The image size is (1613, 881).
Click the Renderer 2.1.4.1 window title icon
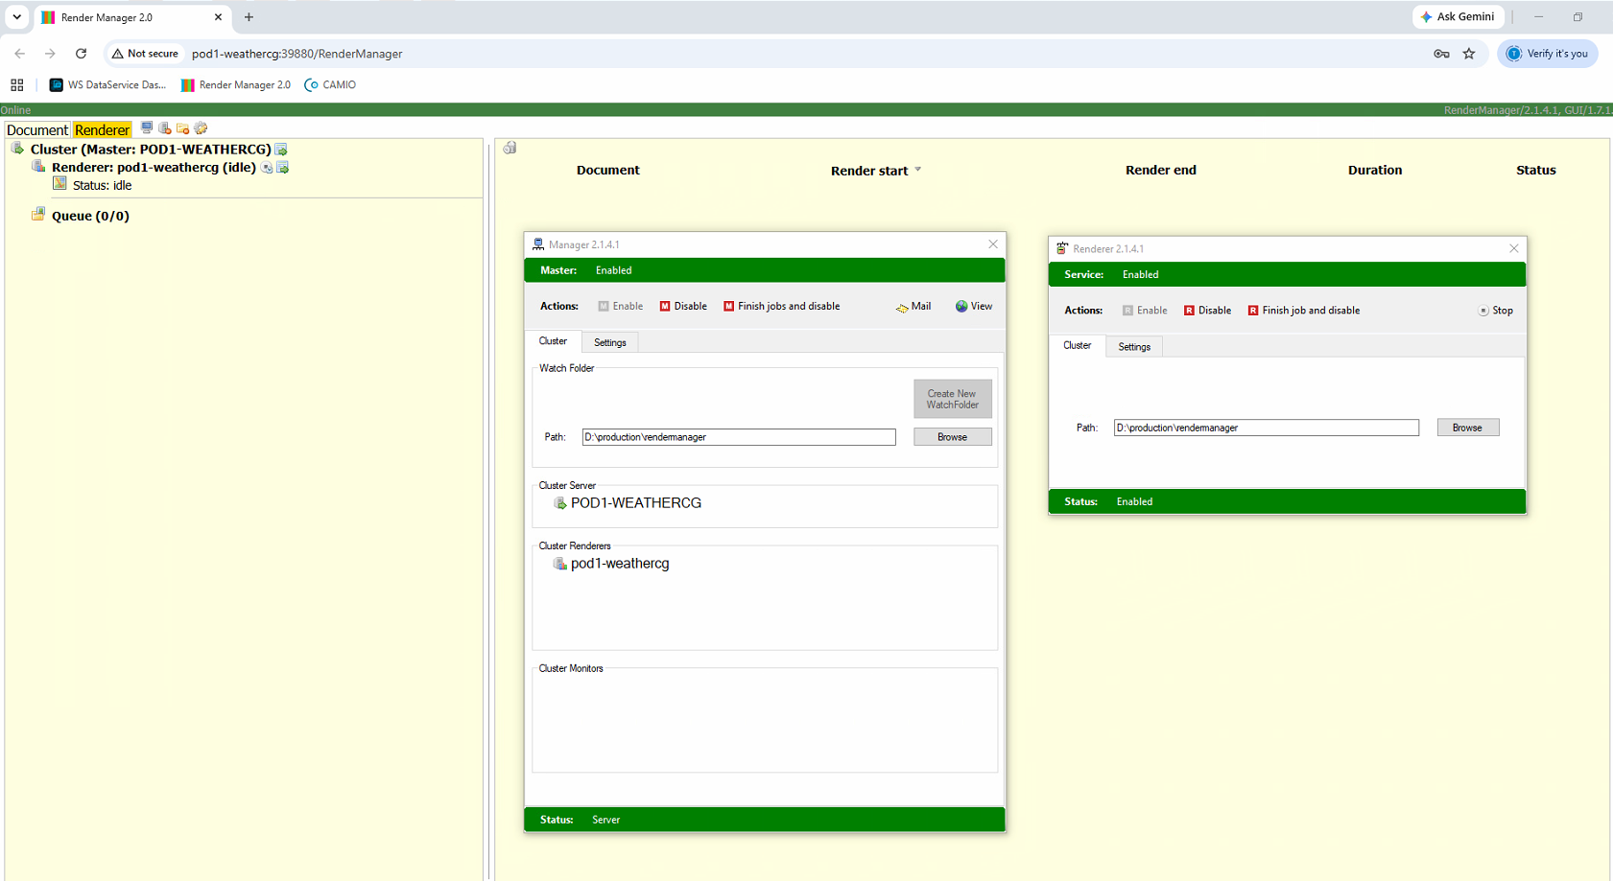[1062, 248]
